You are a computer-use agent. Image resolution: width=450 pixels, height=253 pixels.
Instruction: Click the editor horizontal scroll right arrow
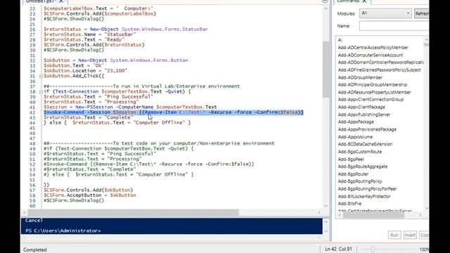[319, 212]
